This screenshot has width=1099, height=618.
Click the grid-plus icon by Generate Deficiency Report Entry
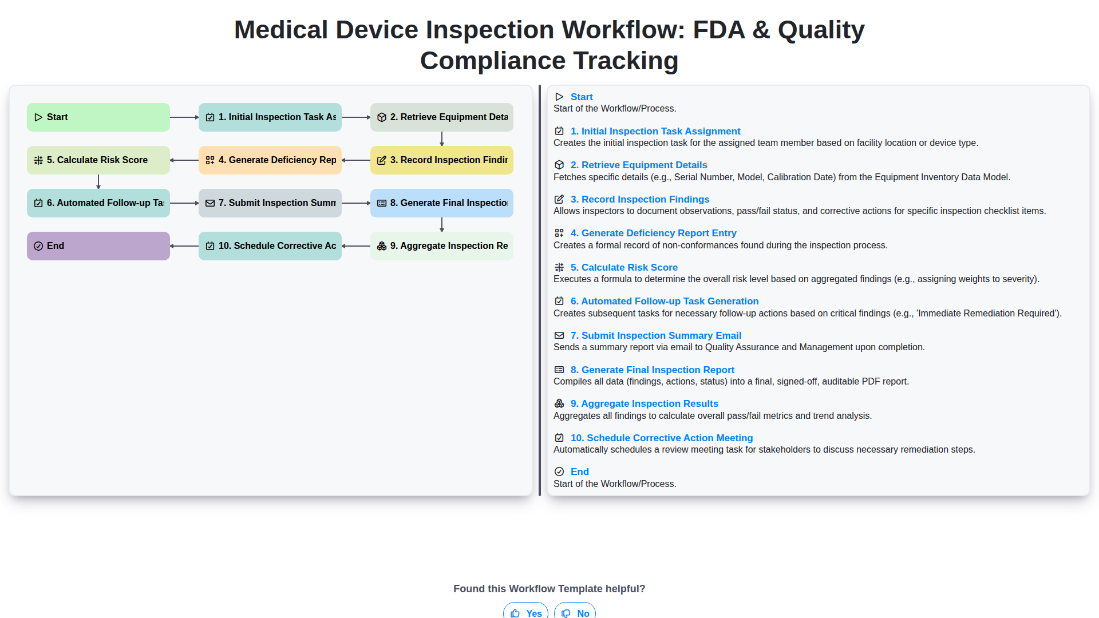point(559,233)
